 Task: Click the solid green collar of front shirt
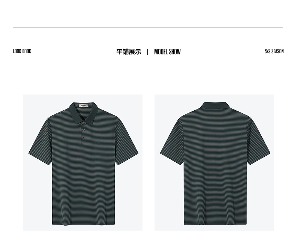[x=83, y=113]
